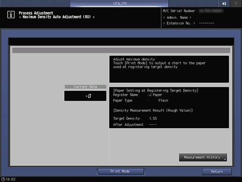
Task: Click the speaker volume icon
Action: coord(224,3)
